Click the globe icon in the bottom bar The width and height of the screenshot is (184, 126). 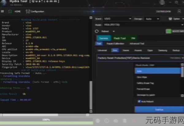coord(98,120)
